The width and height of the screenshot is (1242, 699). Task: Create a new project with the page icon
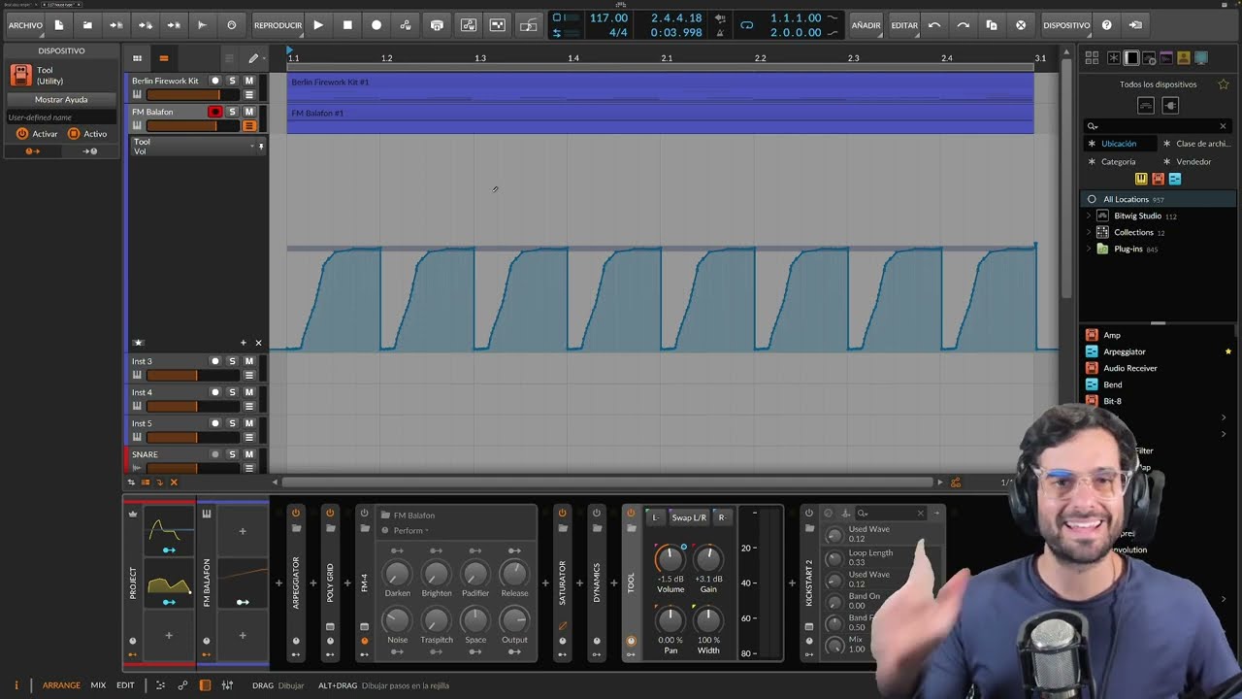[58, 25]
